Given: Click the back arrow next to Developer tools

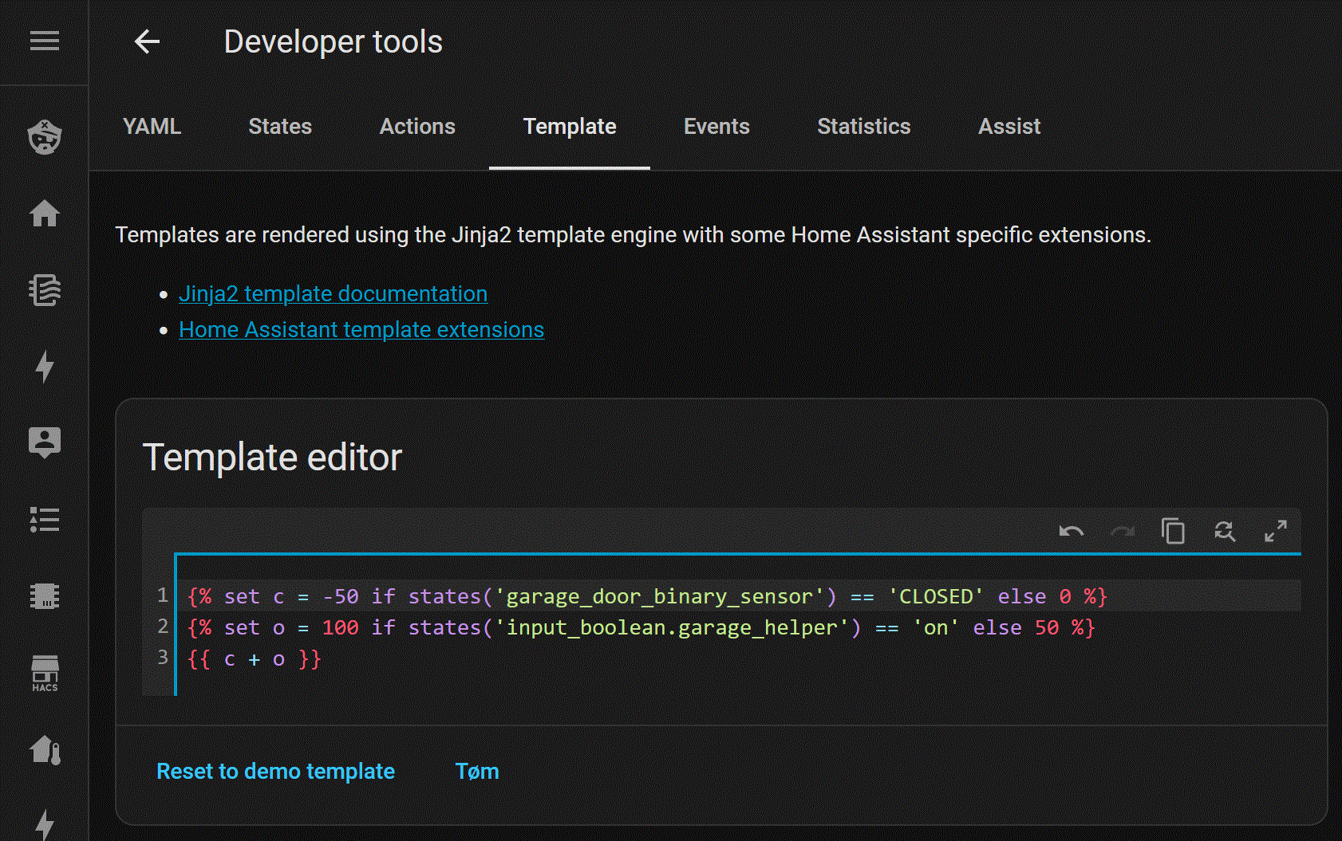Looking at the screenshot, I should 148,41.
